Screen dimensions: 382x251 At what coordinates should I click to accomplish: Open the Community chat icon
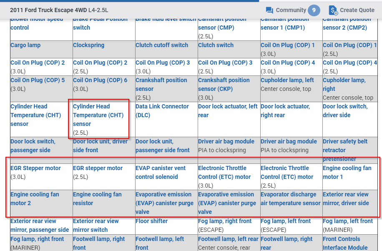[269, 10]
